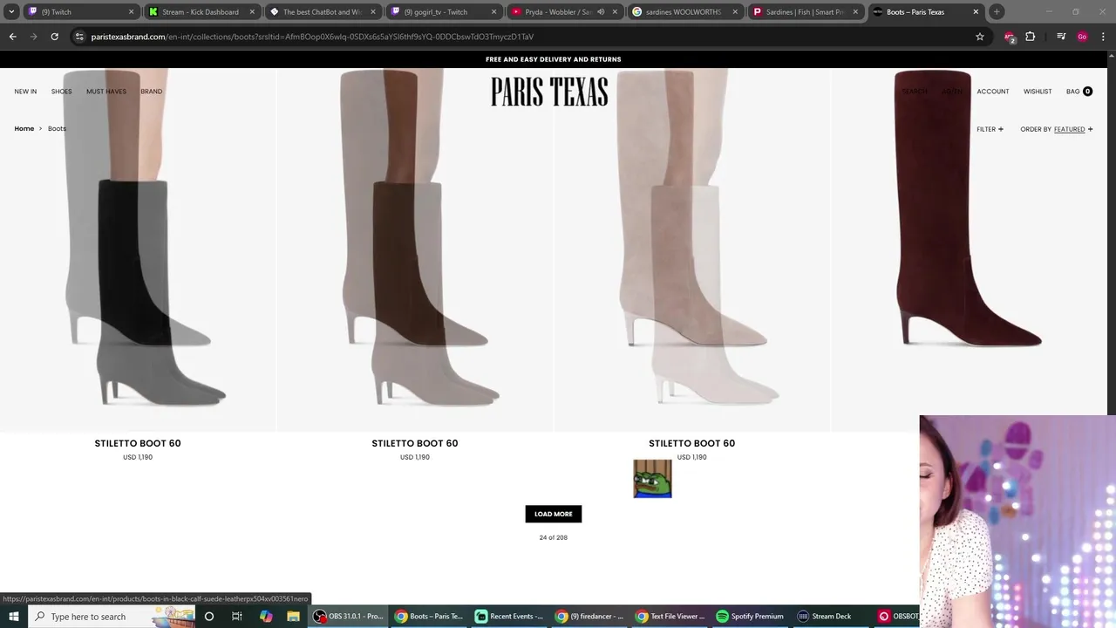
Task: Open the Chrome profile avatar
Action: pos(1082,37)
